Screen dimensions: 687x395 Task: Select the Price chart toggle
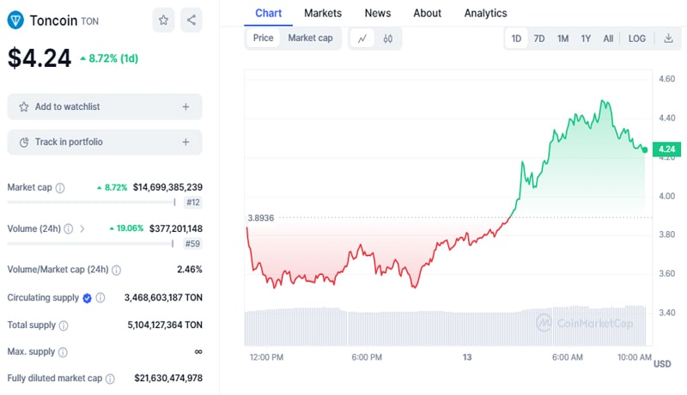click(x=264, y=38)
